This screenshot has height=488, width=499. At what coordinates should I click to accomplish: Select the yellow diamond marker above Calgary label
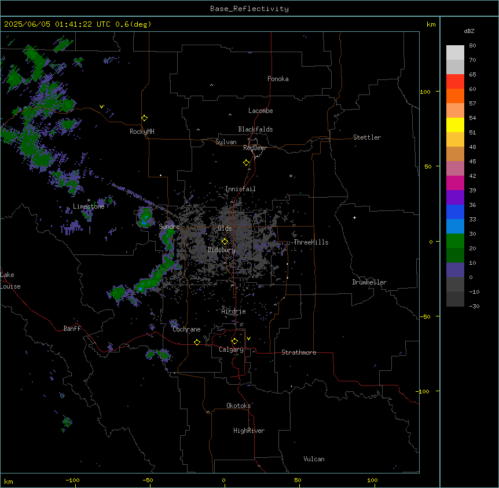coord(234,341)
